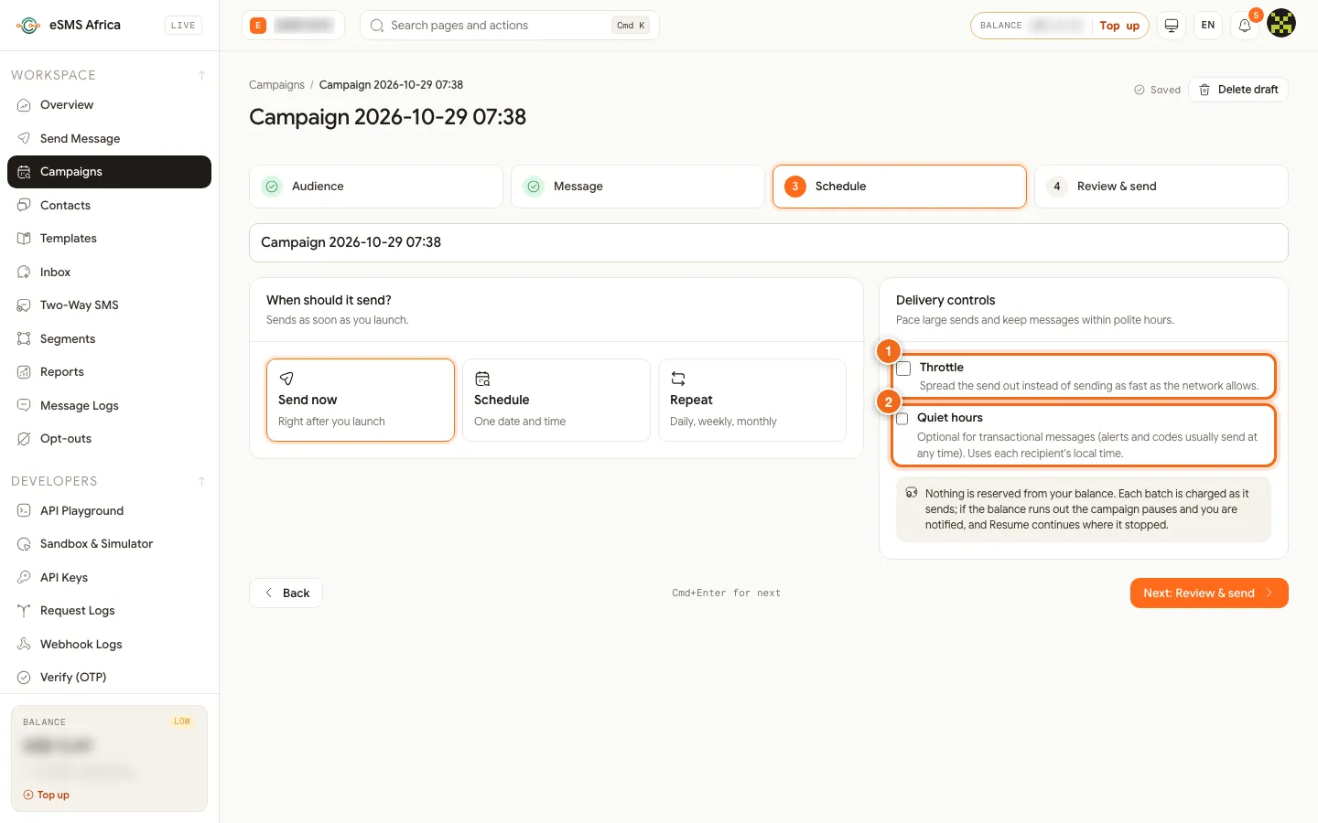Screen dimensions: 1318x823
Task: Click the Back button
Action: coord(286,593)
